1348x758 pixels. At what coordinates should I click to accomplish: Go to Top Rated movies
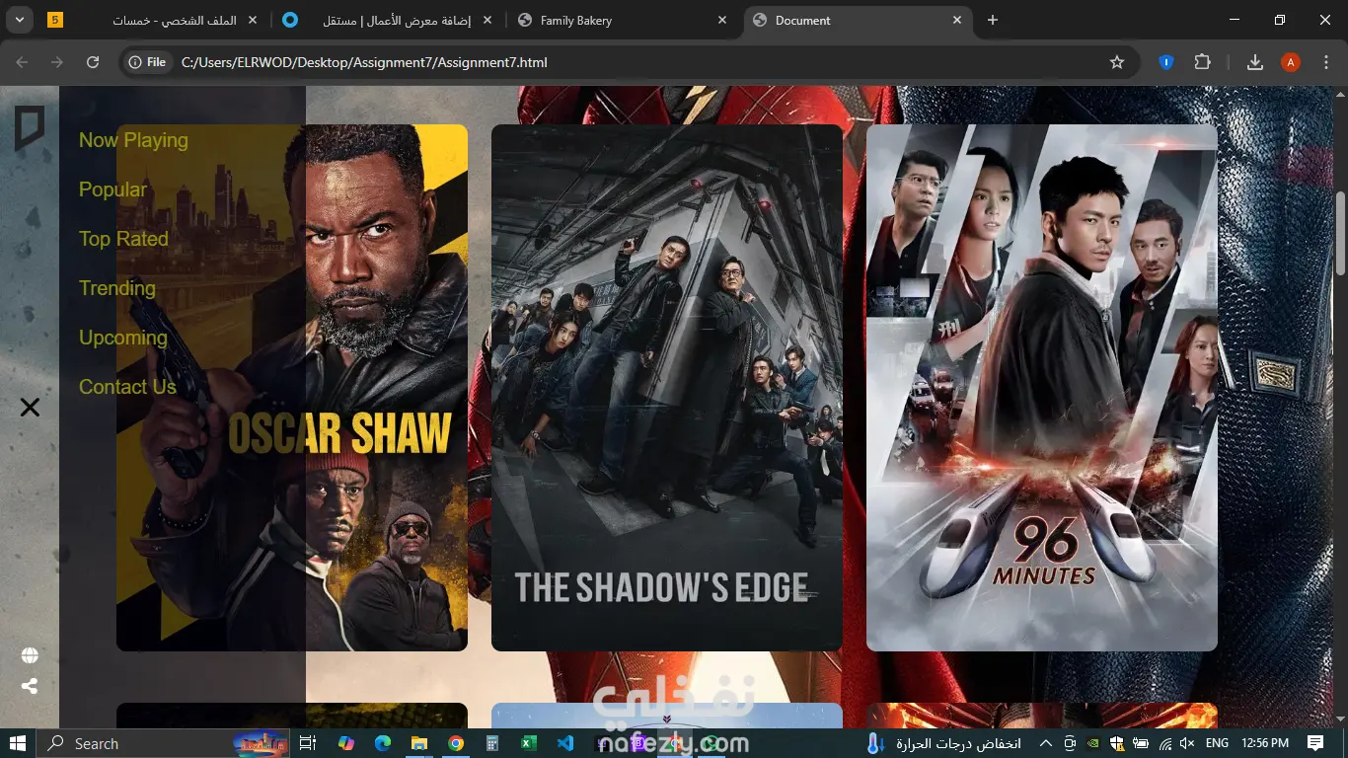123,239
